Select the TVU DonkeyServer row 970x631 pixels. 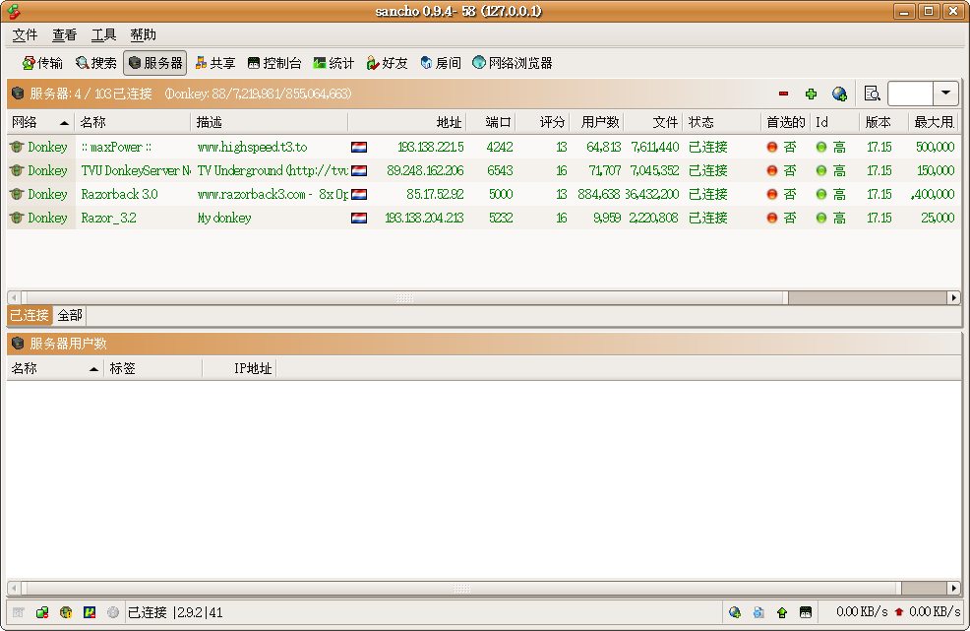484,170
